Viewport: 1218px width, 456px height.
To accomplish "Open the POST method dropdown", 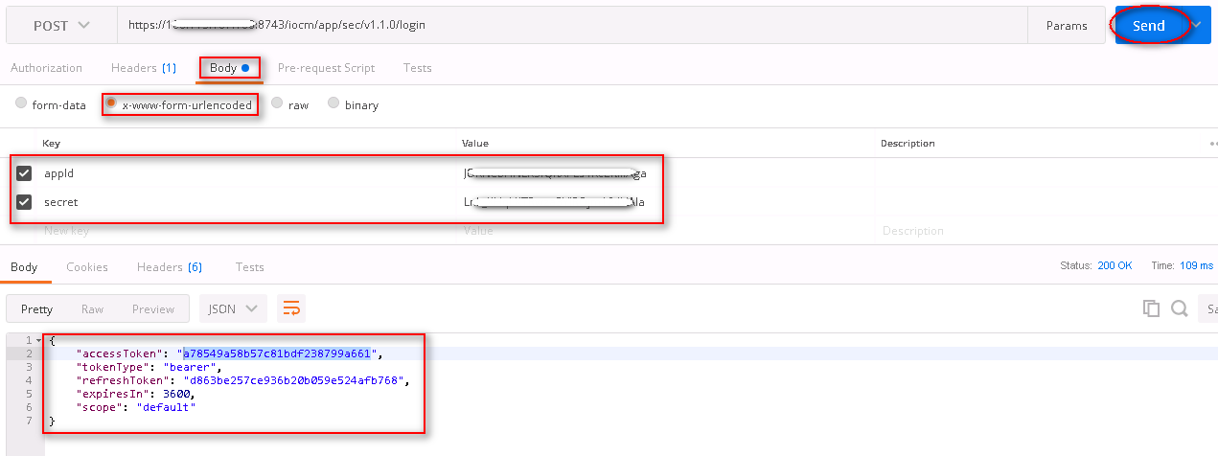I will [x=61, y=25].
